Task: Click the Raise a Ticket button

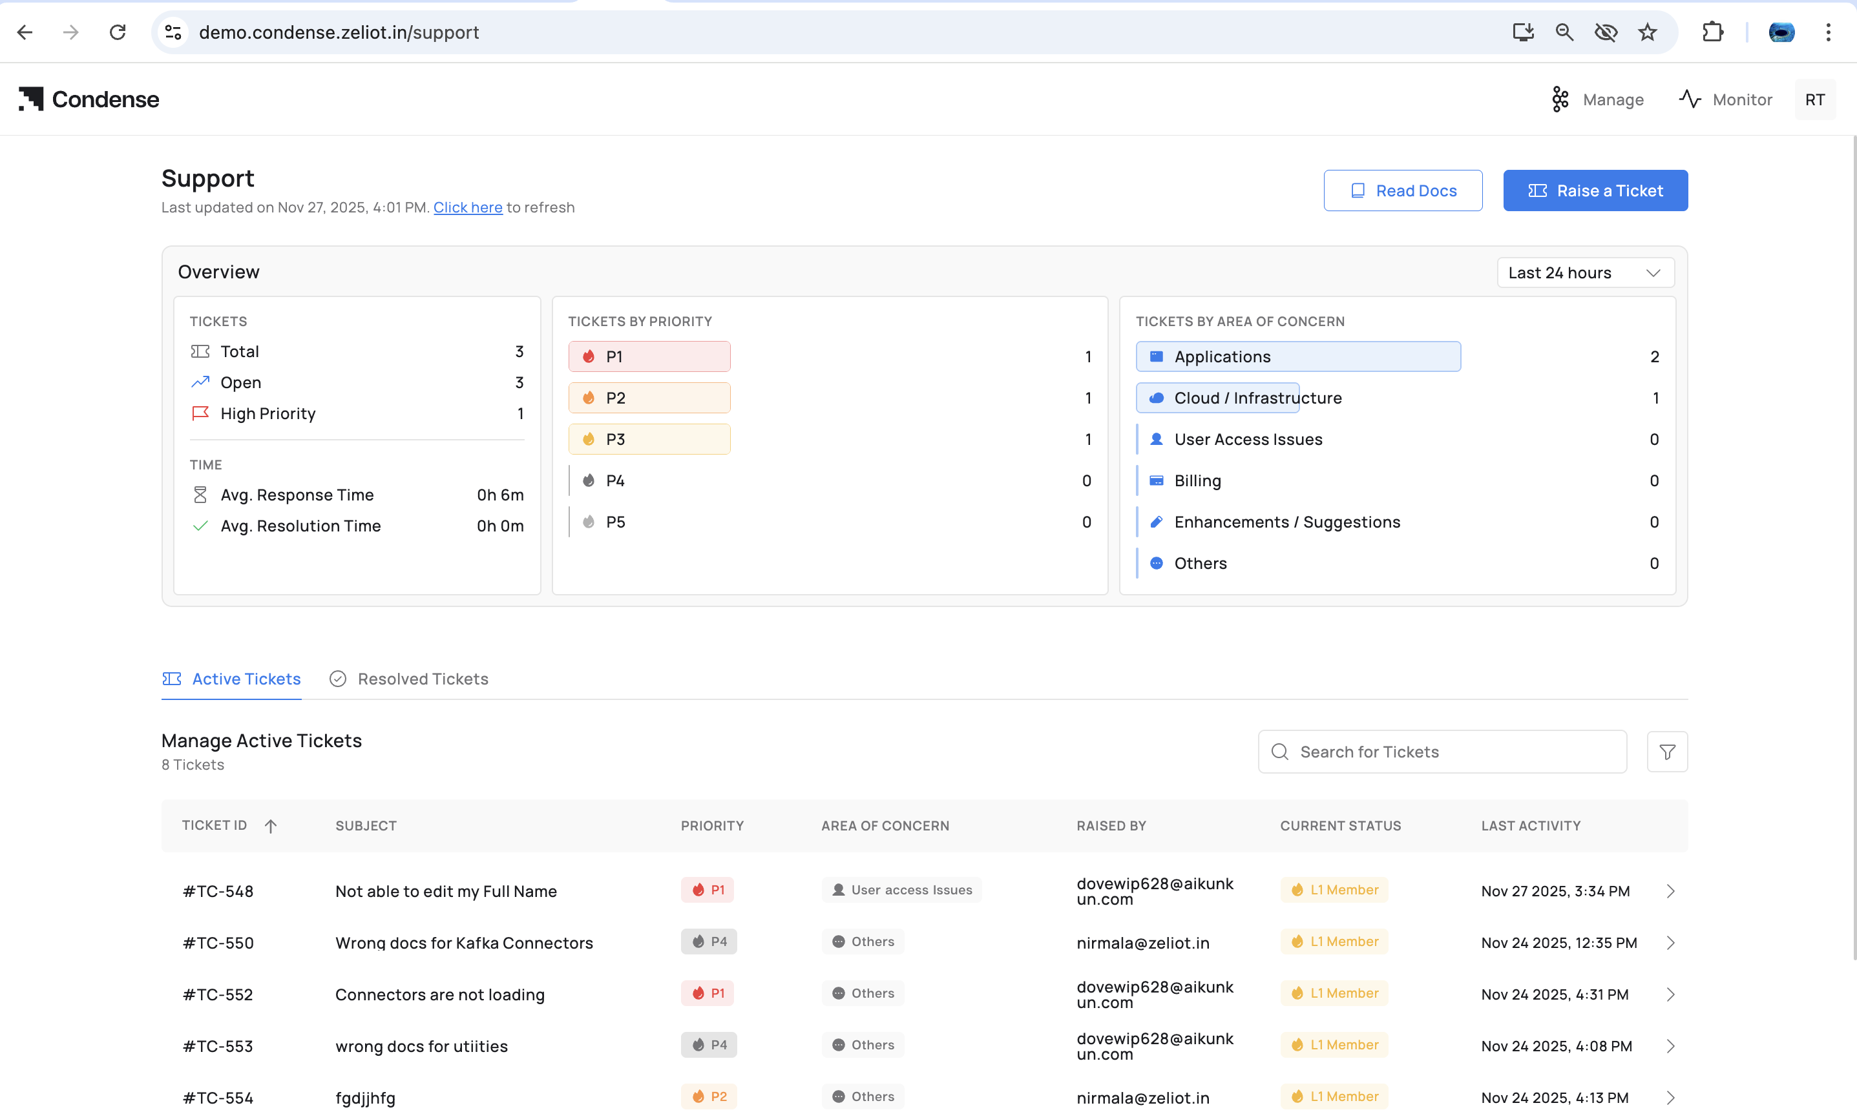Action: tap(1595, 190)
